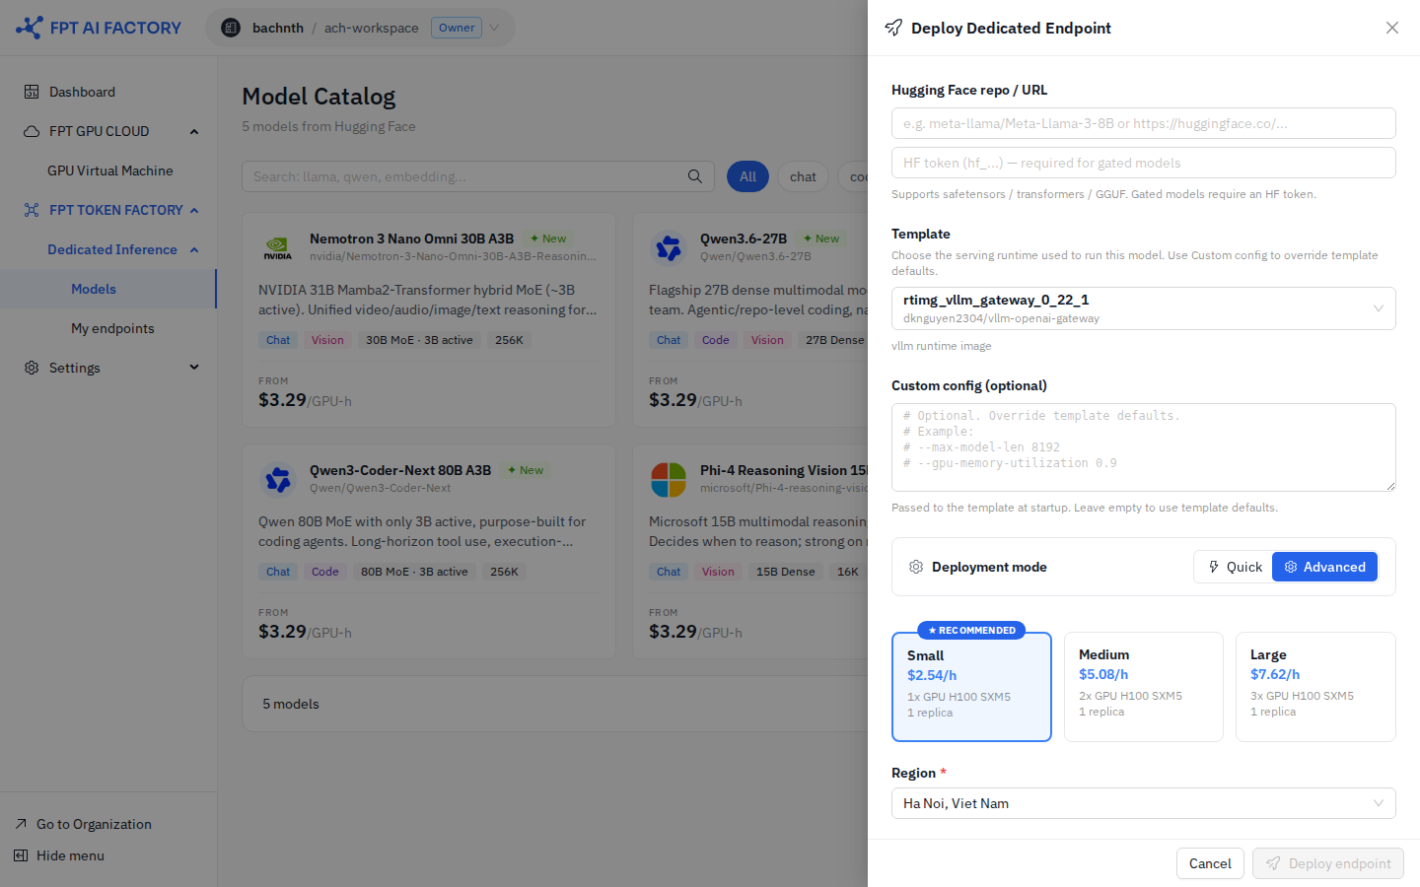Screen dimensions: 1420x887
Task: Open the workspace Owner dropdown chevron
Action: [x=494, y=28]
